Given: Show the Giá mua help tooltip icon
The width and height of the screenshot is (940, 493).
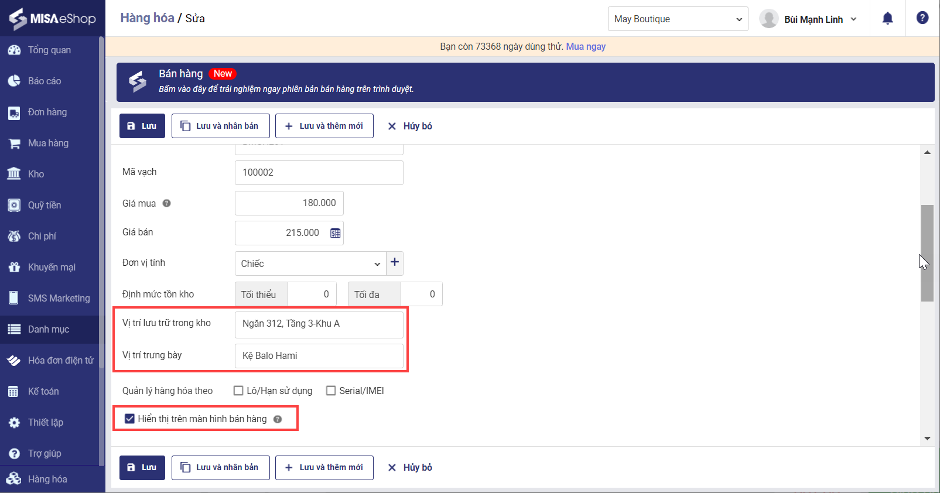Looking at the screenshot, I should (167, 203).
